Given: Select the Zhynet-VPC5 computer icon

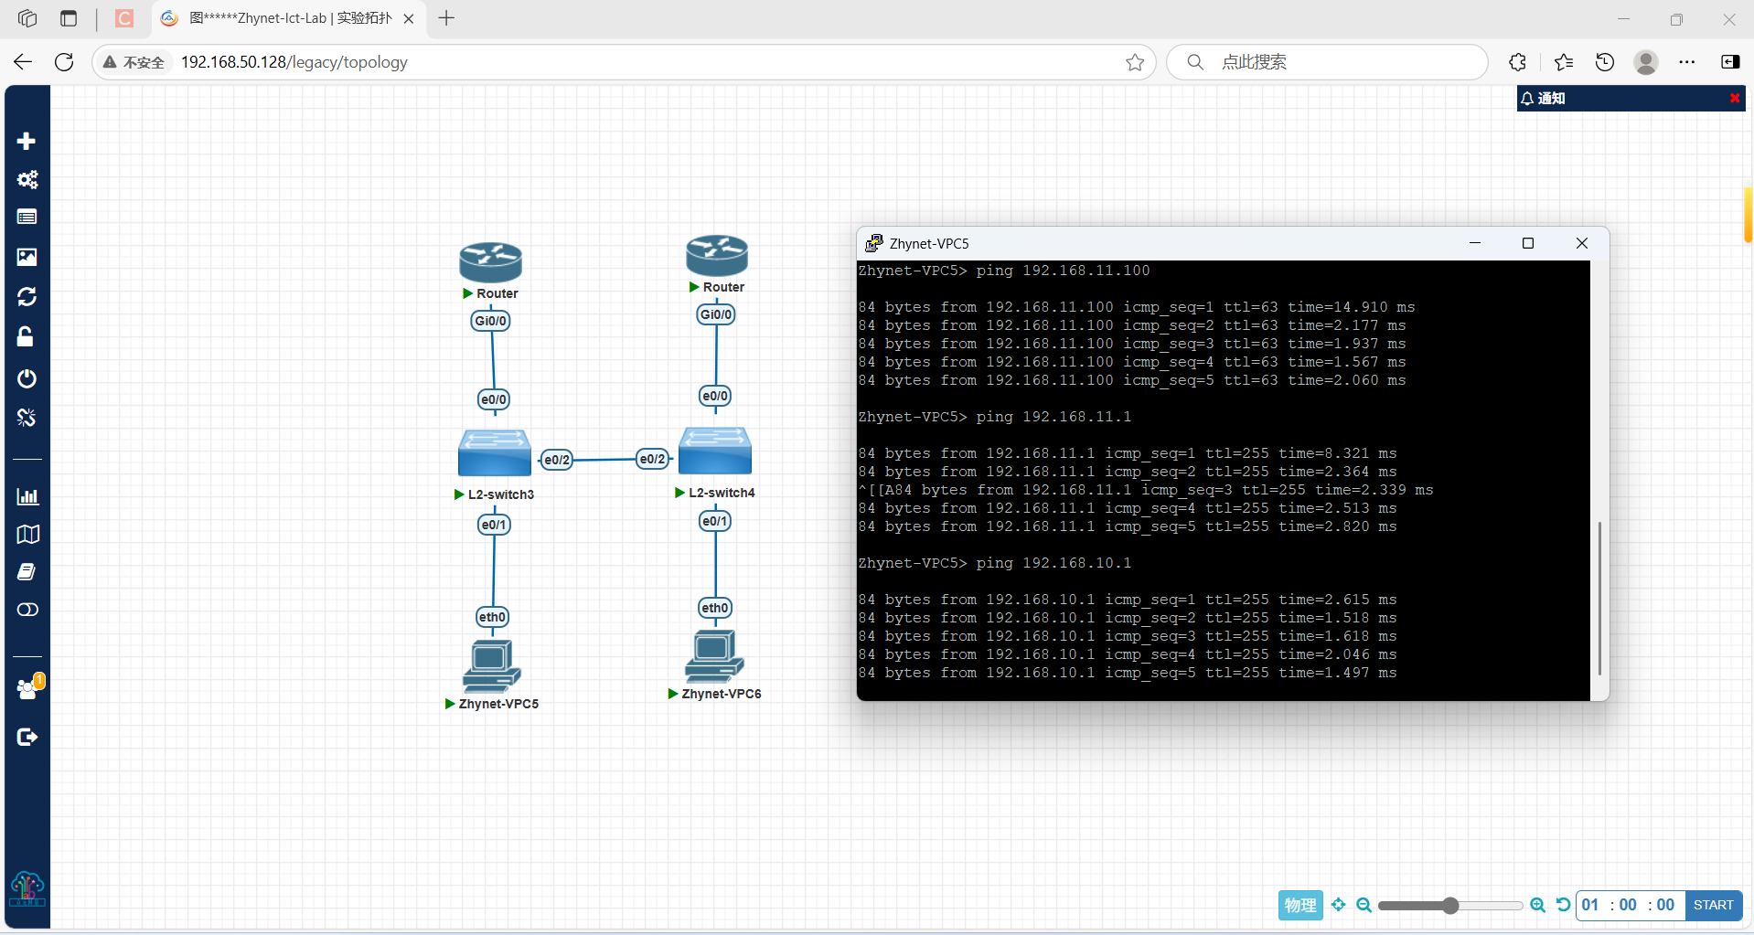Looking at the screenshot, I should 491,664.
